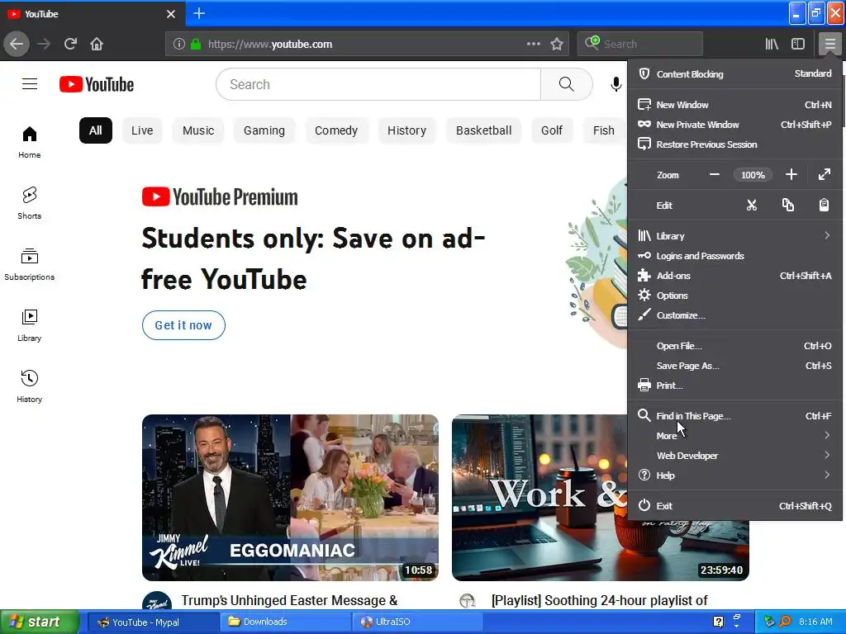Viewport: 846px width, 634px height.
Task: Open Library in YouTube sidebar
Action: point(29,325)
